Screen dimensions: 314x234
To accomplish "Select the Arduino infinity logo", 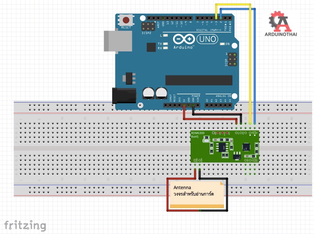I will [x=184, y=39].
